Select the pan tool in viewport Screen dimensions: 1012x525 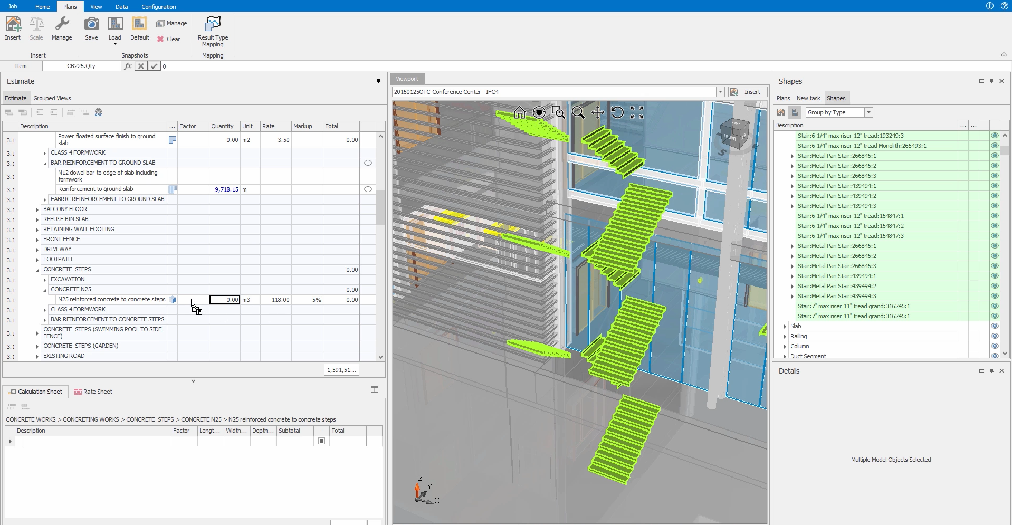pyautogui.click(x=597, y=112)
